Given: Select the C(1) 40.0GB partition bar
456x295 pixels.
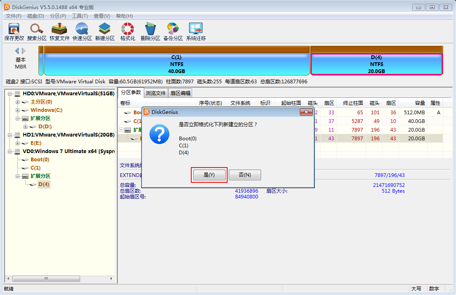Looking at the screenshot, I should pyautogui.click(x=176, y=64).
